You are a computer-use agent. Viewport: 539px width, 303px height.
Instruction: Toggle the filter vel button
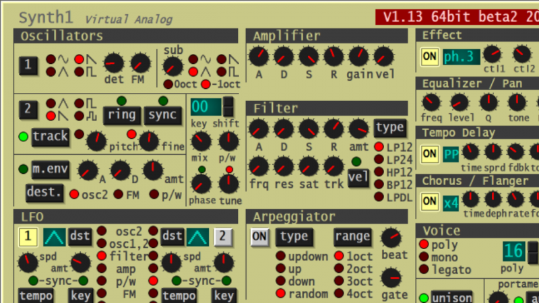(x=358, y=178)
